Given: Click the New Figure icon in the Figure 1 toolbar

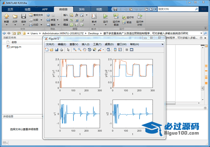Looking at the screenshot, I should click(47, 50).
